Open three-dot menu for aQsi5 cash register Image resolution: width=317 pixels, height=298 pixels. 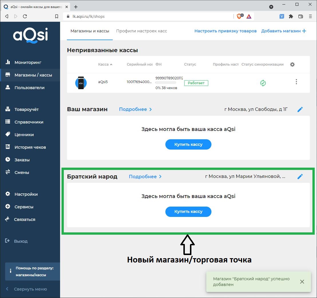(296, 82)
